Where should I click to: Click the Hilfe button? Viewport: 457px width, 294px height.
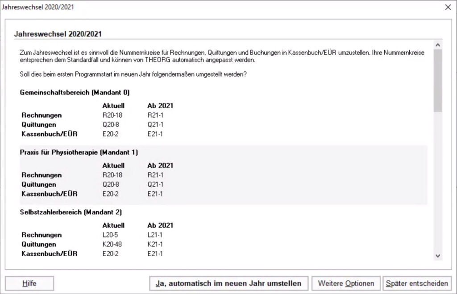29,283
